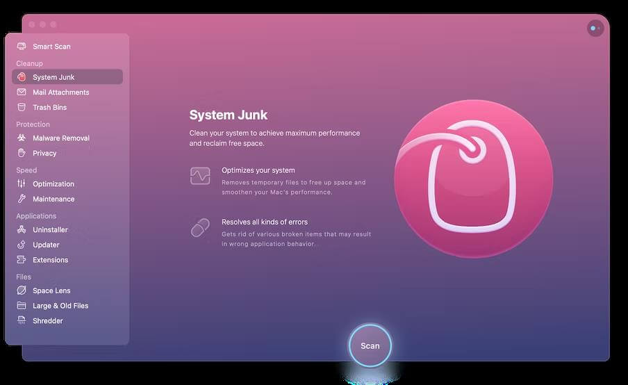Click the Maintenance wrench icon
The height and width of the screenshot is (385, 628).
tap(21, 199)
